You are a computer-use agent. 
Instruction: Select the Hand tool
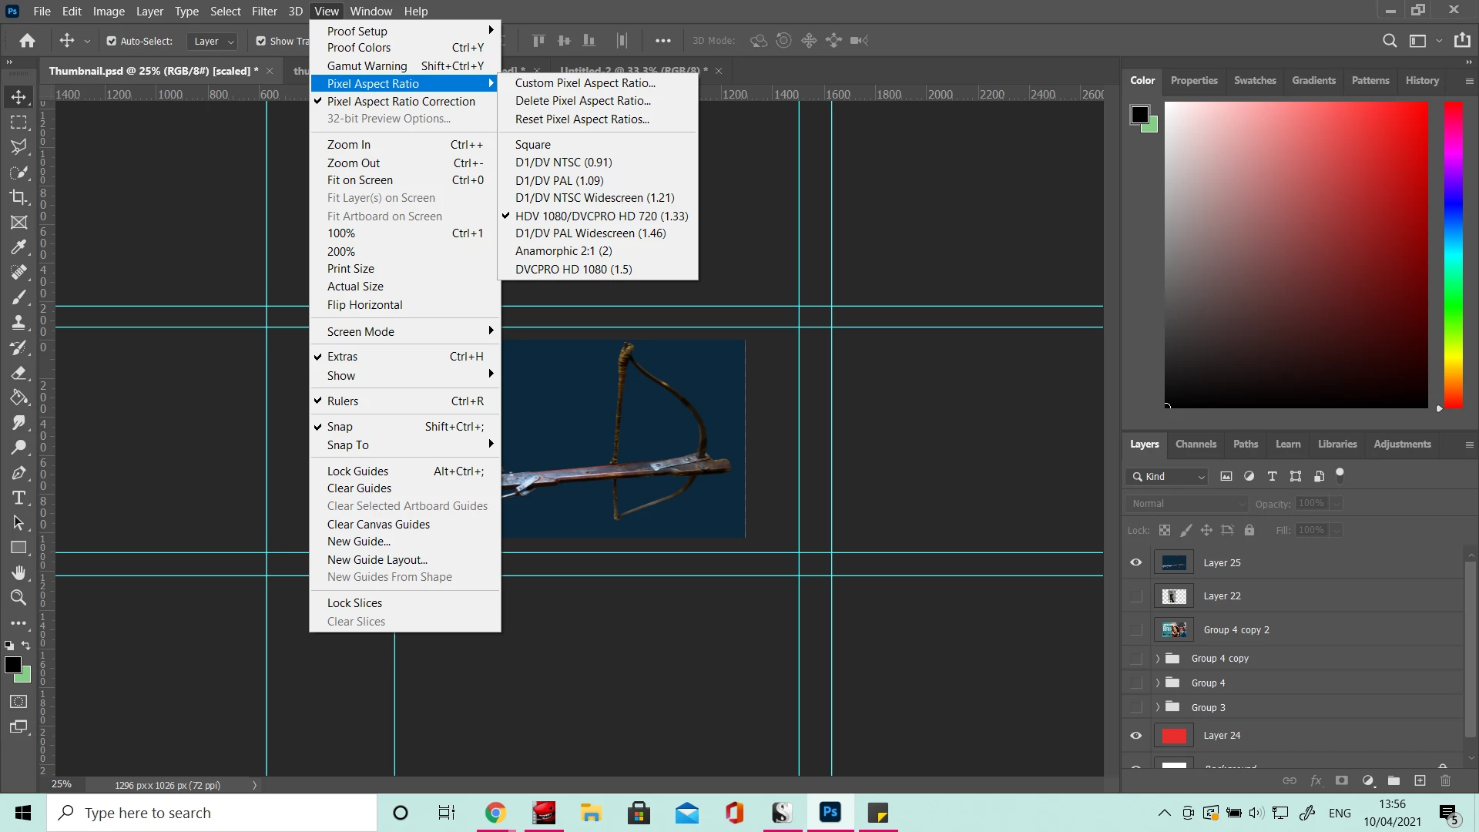18,572
